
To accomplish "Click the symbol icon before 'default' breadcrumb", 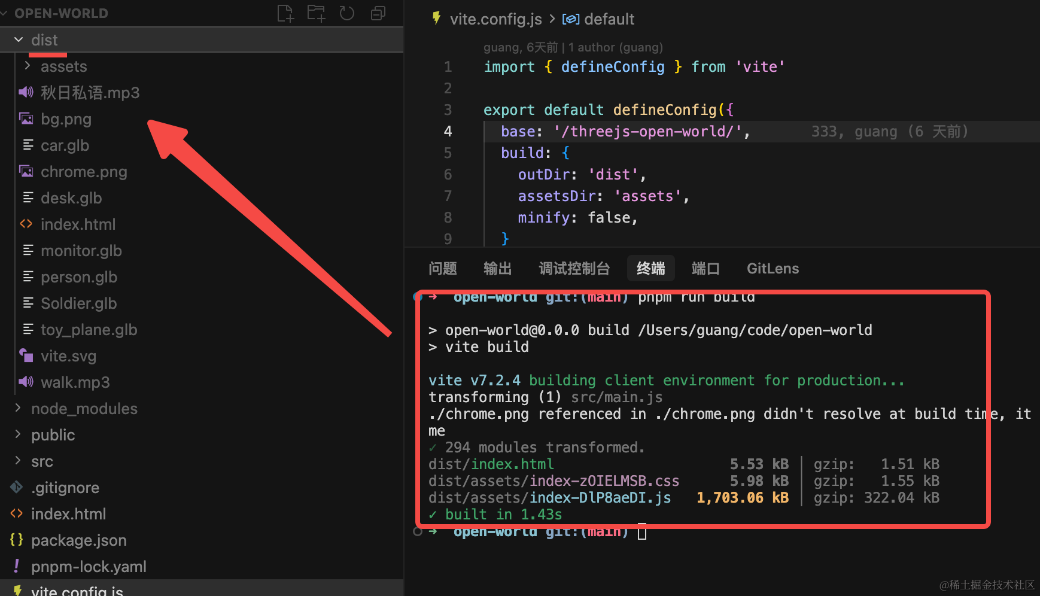I will 571,19.
